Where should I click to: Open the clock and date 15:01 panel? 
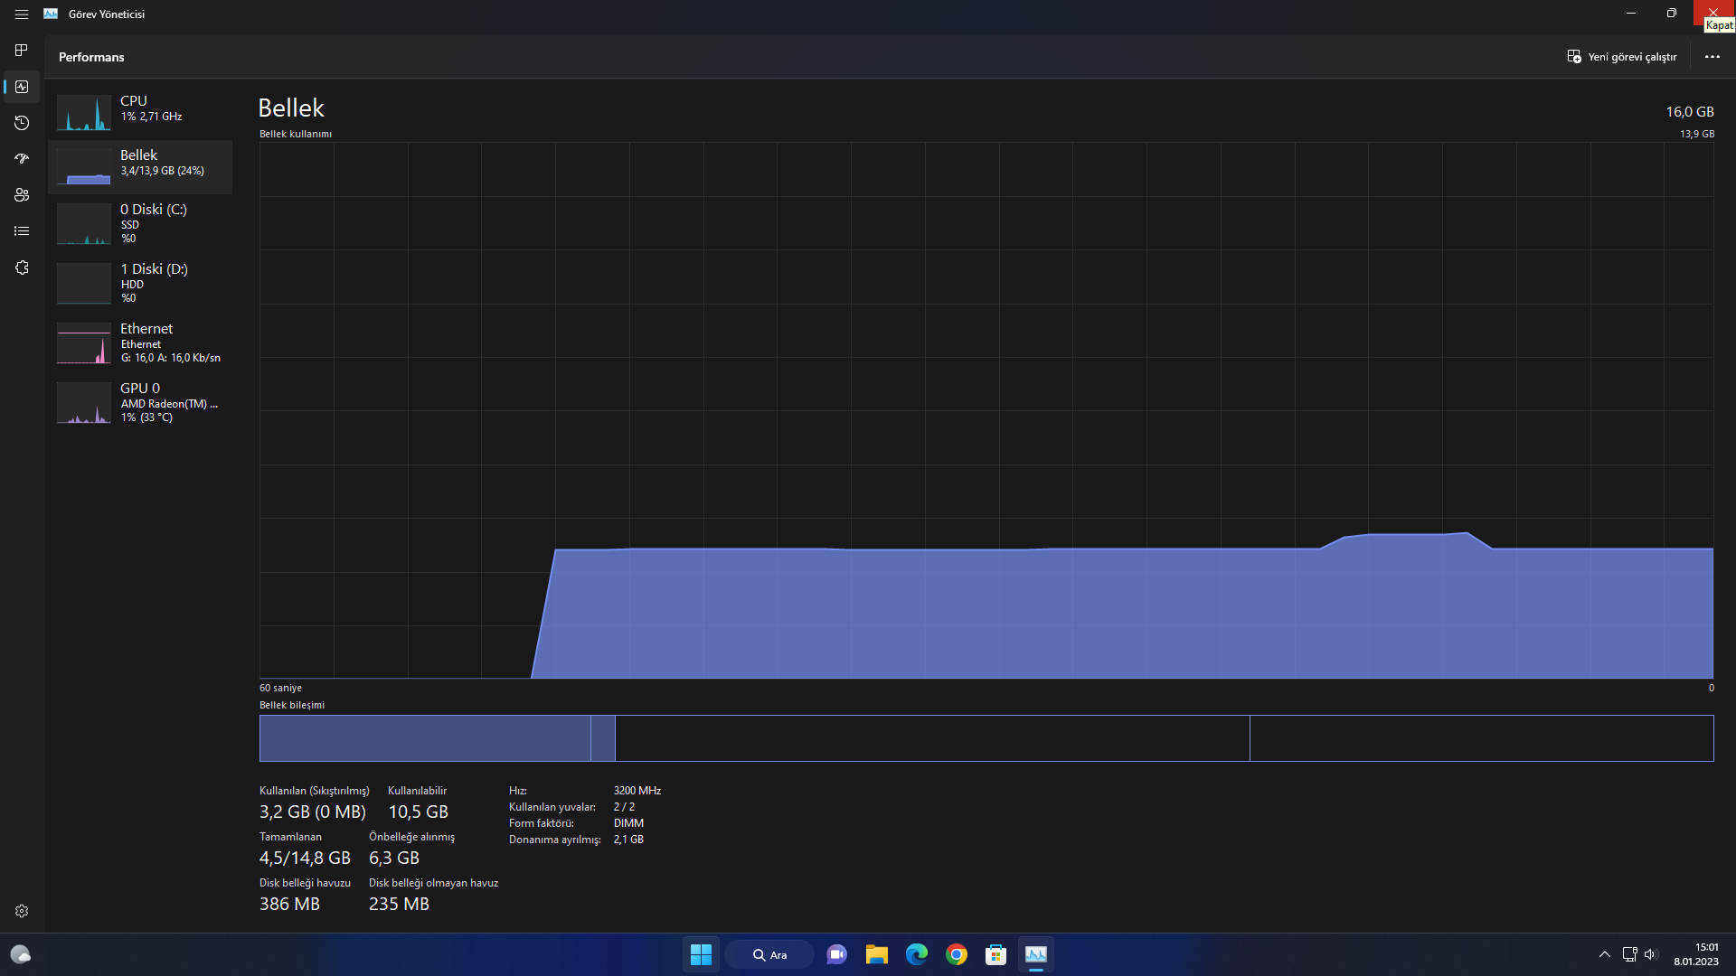coord(1696,954)
